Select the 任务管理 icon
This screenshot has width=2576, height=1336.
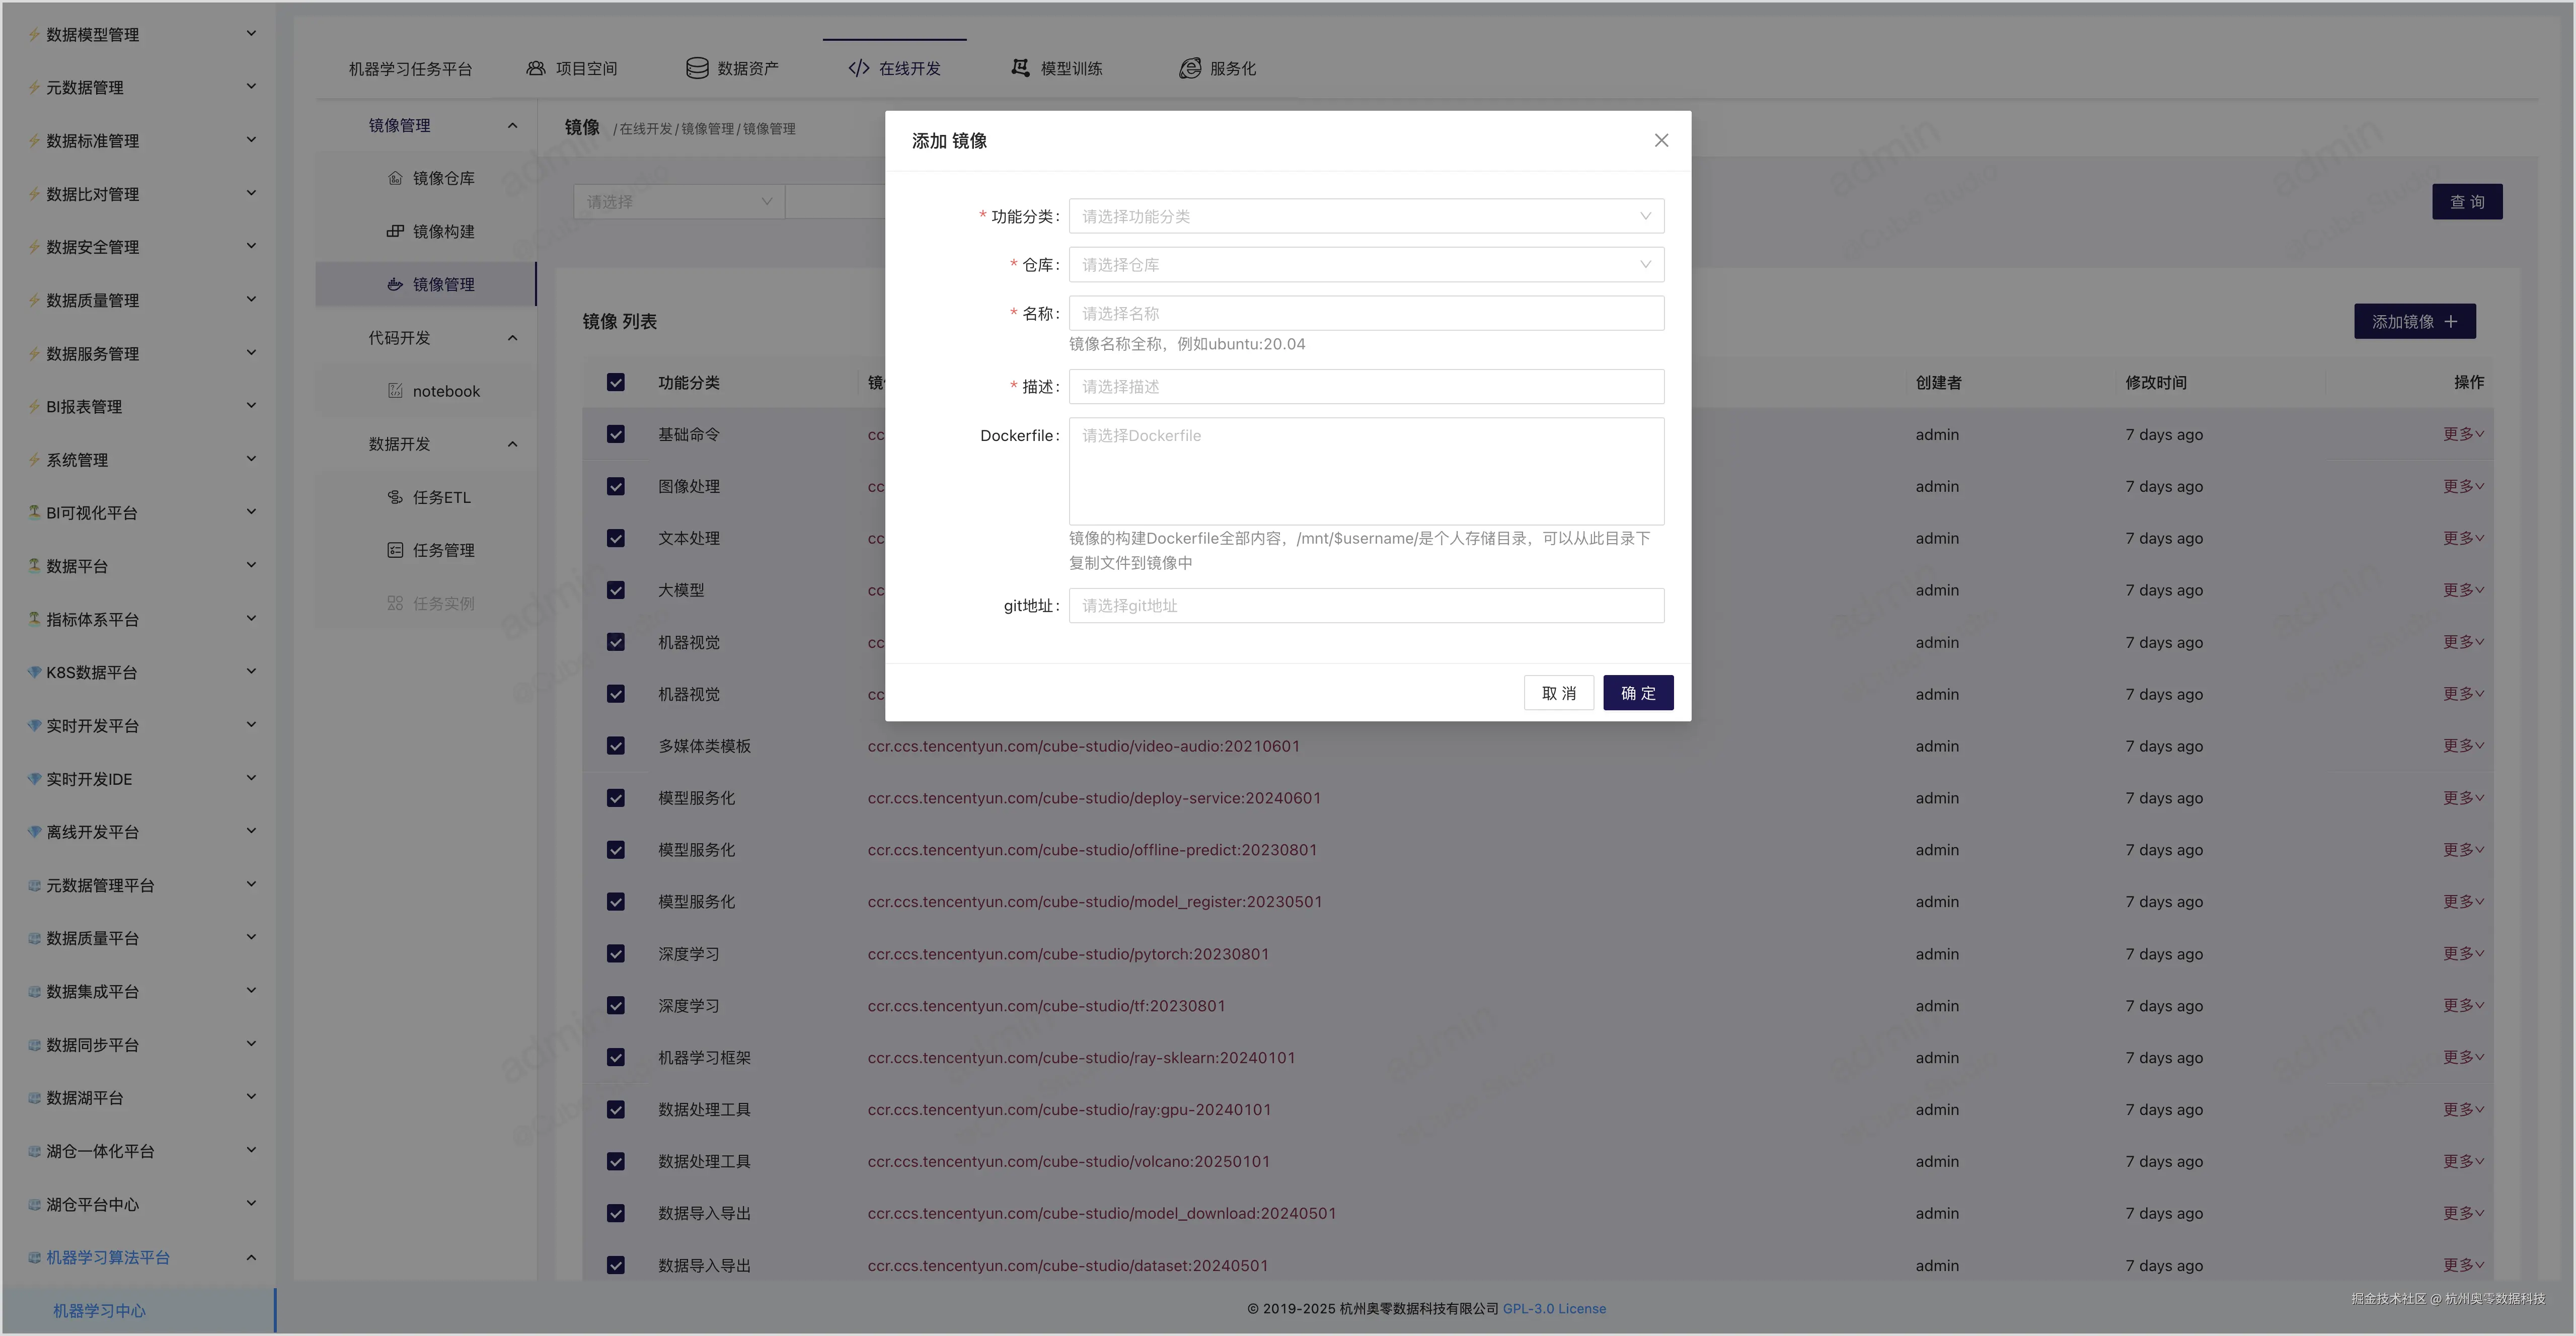coord(395,549)
